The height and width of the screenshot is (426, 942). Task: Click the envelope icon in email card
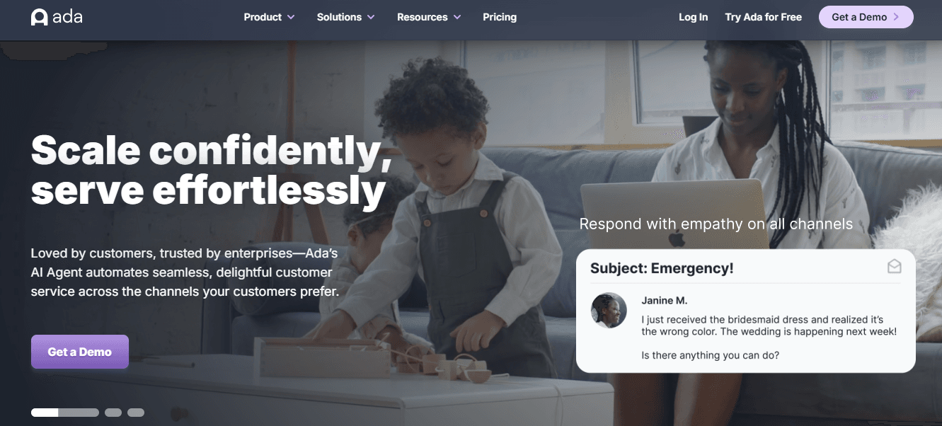click(x=894, y=266)
